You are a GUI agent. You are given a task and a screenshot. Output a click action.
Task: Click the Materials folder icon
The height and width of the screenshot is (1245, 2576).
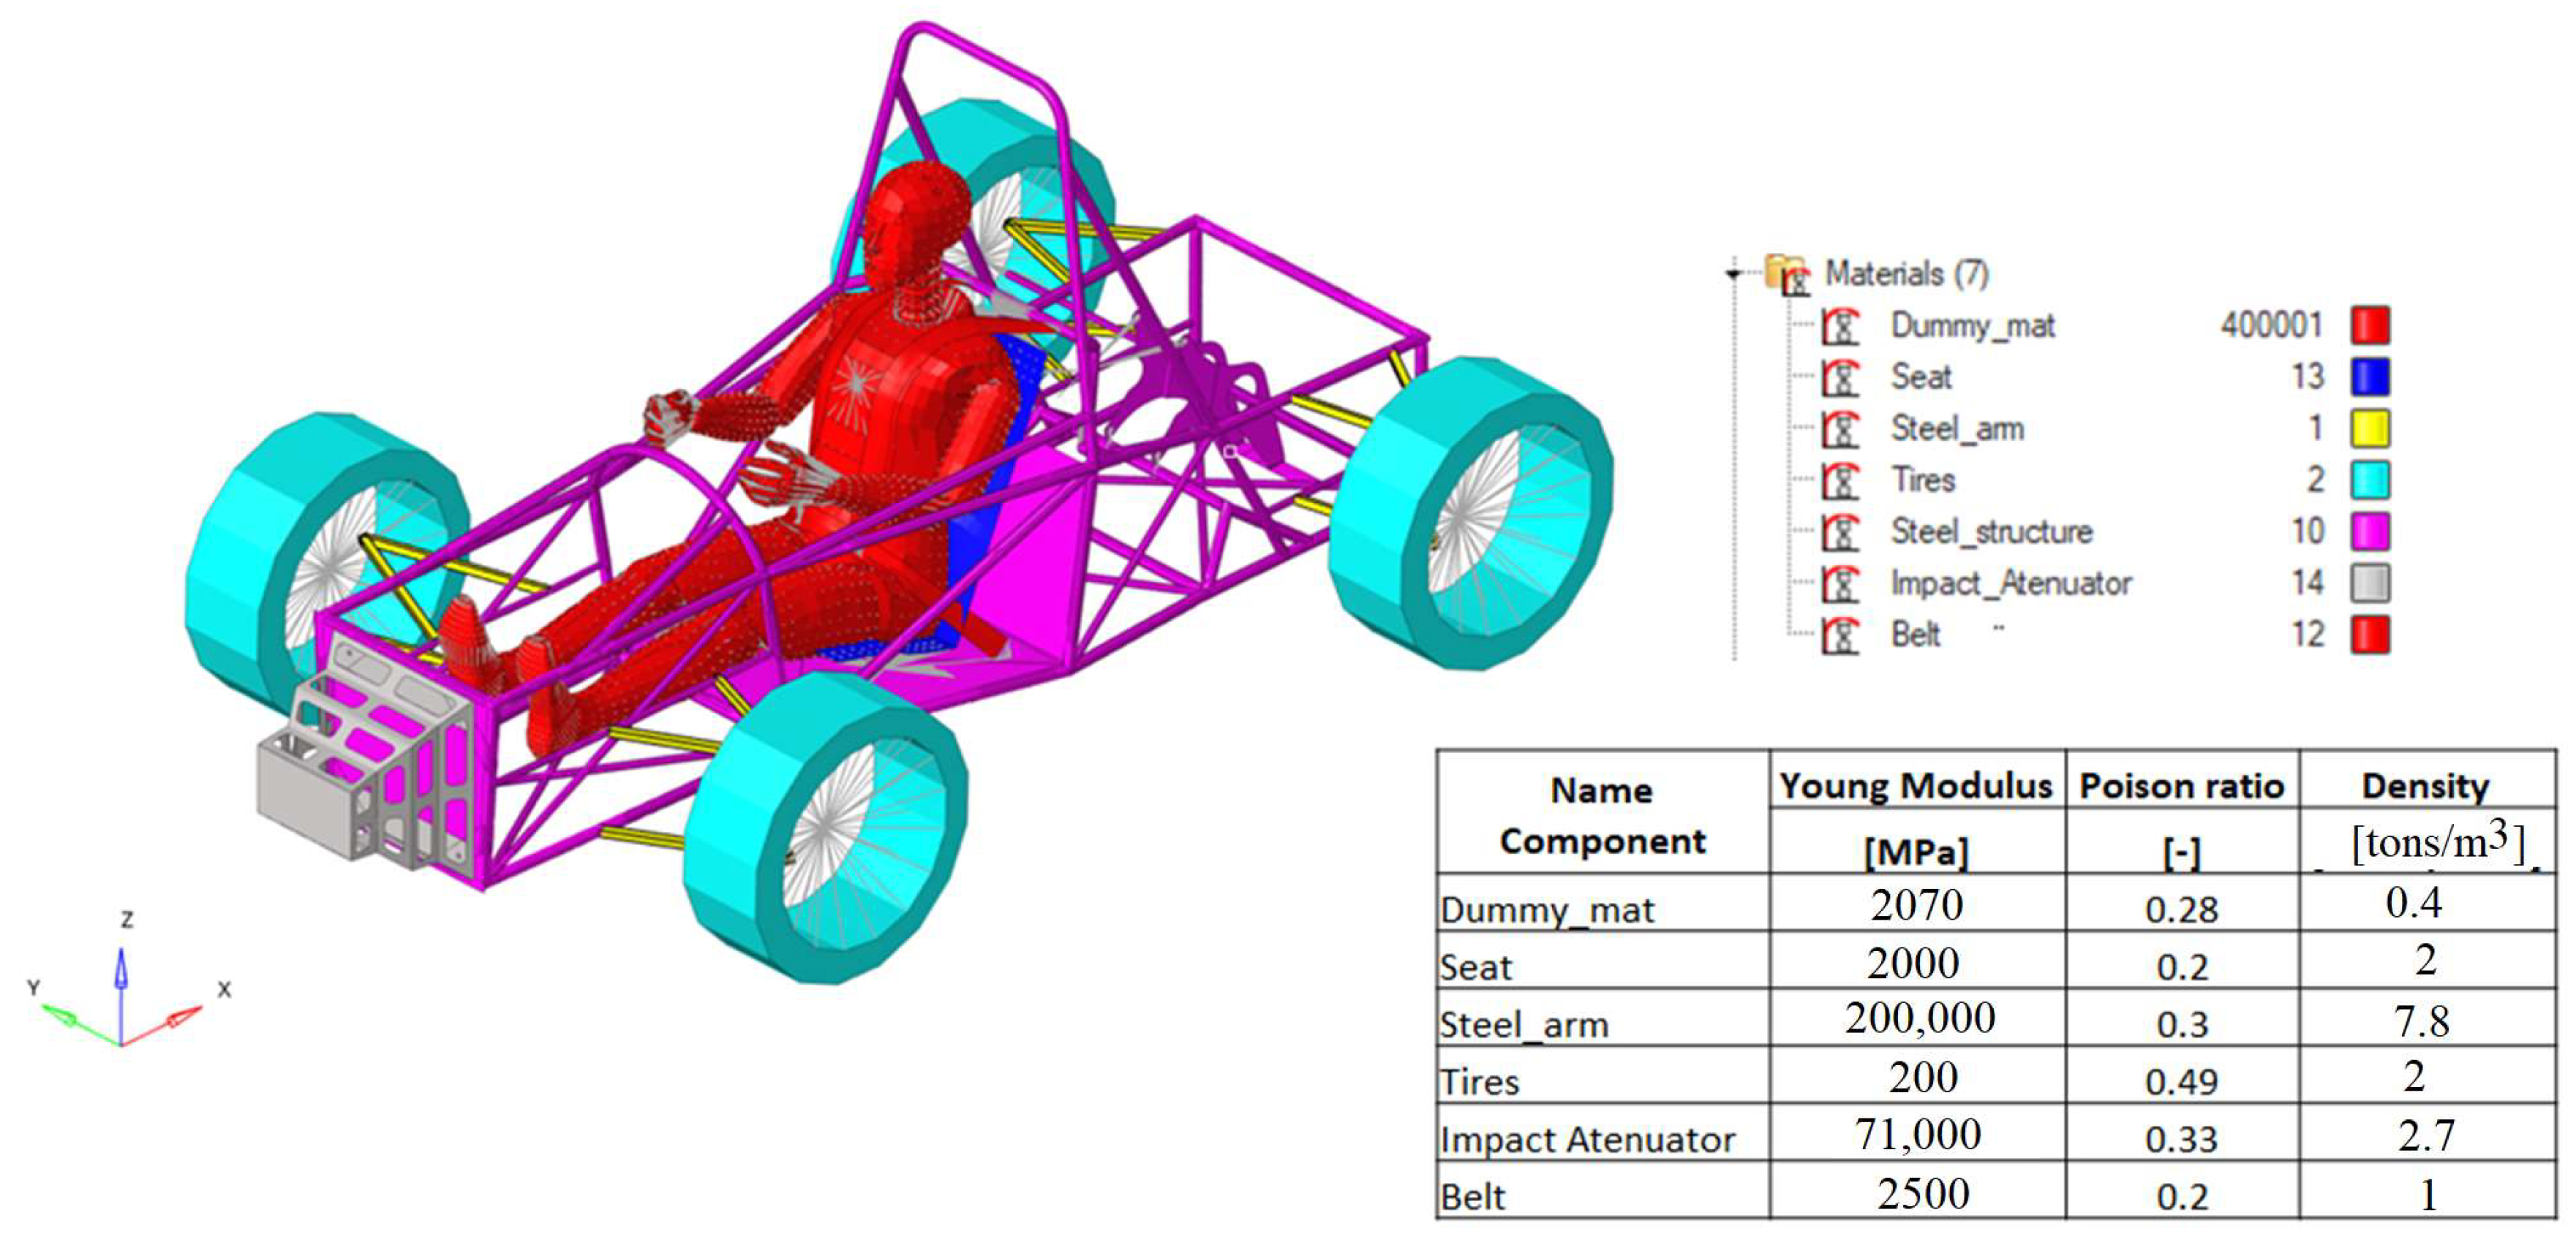tap(1787, 273)
